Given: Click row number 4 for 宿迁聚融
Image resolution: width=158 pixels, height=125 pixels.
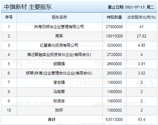Looking at the screenshot, I should 9,55.
